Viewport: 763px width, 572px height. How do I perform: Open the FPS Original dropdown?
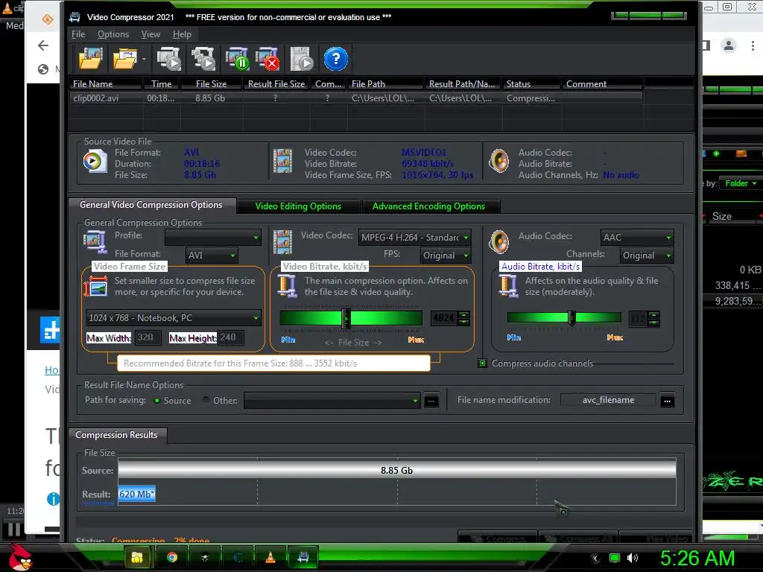[446, 255]
